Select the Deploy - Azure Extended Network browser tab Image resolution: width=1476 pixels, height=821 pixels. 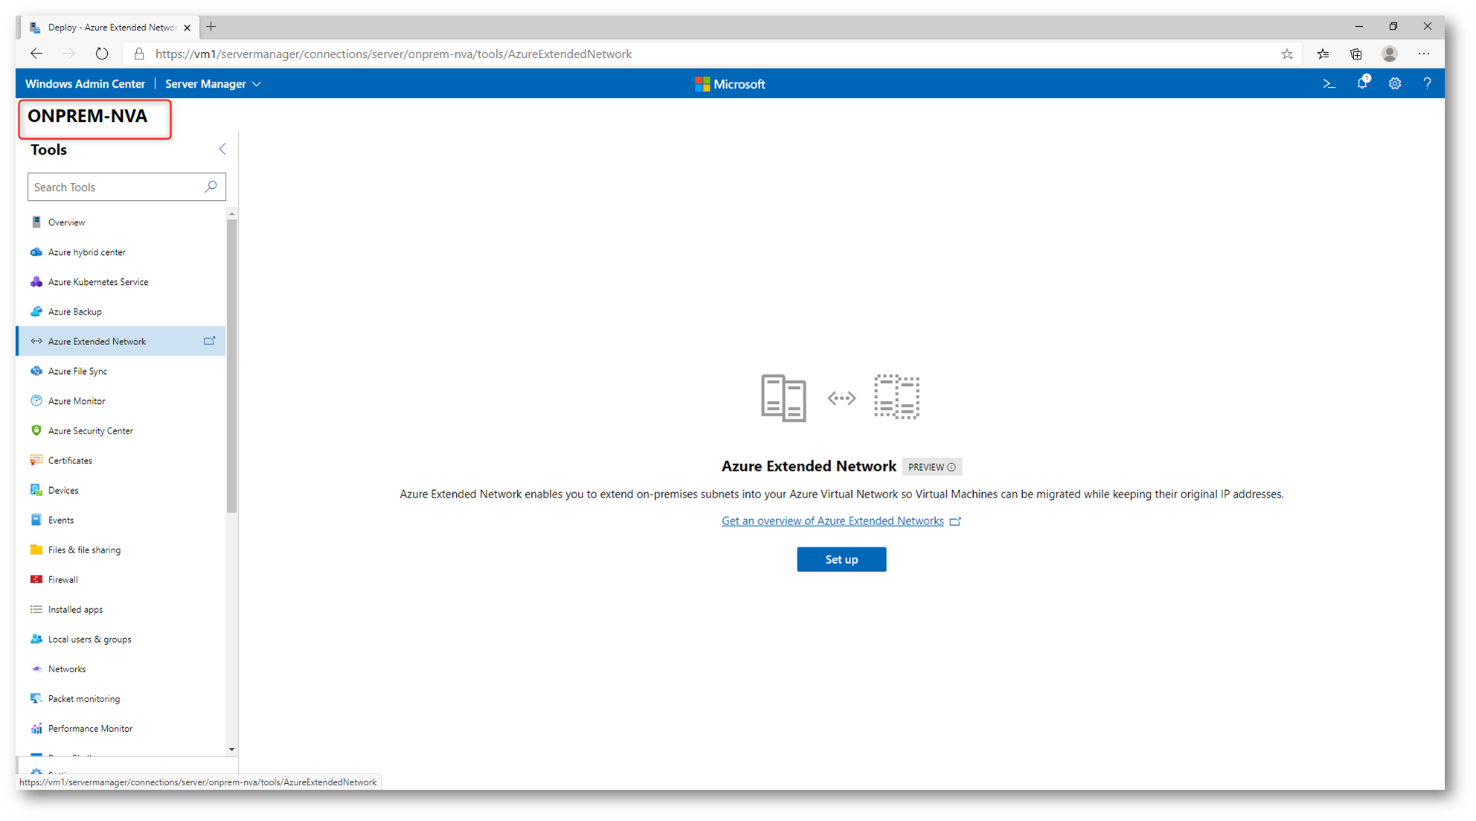point(110,28)
